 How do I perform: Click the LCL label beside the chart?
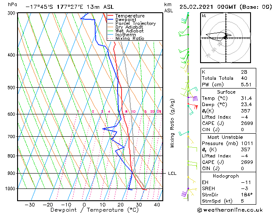[172, 174]
